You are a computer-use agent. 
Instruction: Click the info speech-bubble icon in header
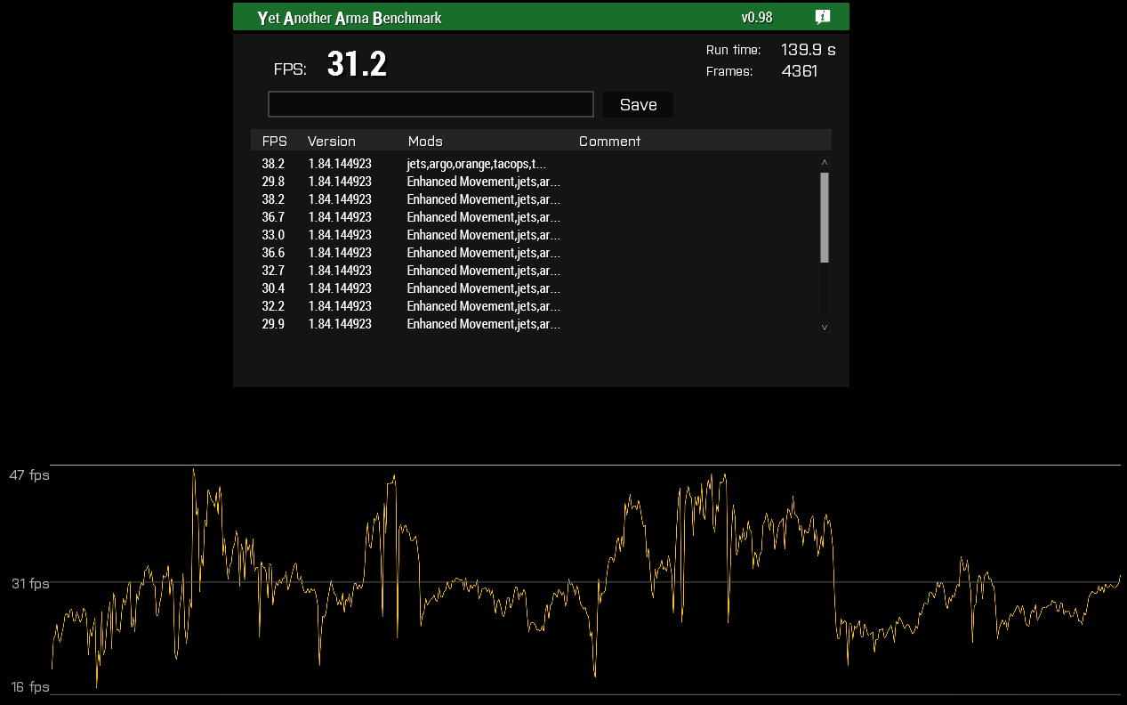(x=823, y=17)
